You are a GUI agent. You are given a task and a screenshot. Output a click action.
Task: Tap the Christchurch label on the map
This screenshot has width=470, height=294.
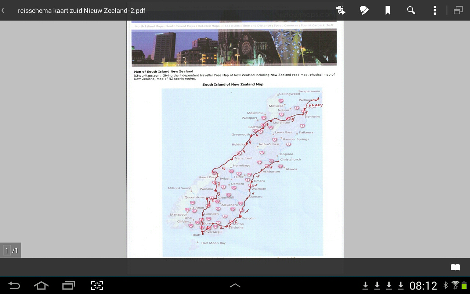point(290,159)
